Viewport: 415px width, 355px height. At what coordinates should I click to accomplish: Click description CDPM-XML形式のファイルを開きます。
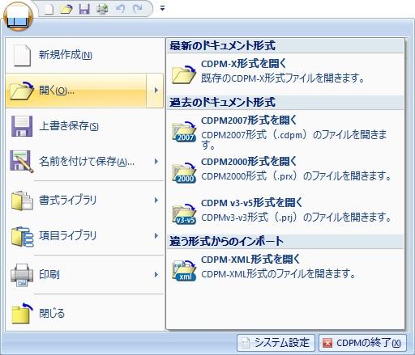click(x=278, y=274)
